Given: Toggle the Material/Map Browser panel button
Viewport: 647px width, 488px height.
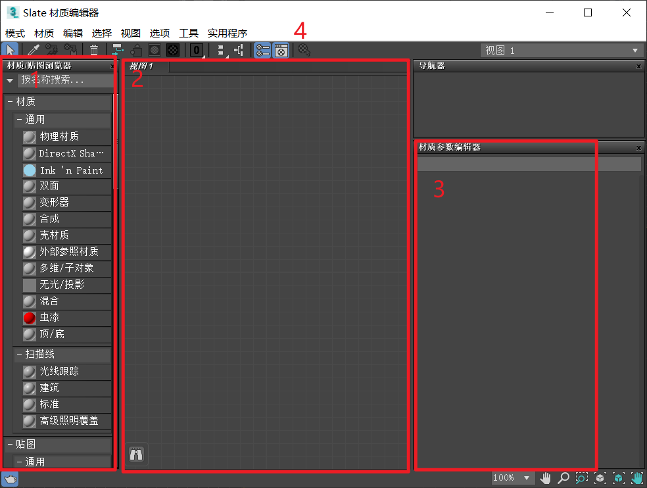Looking at the screenshot, I should point(262,50).
